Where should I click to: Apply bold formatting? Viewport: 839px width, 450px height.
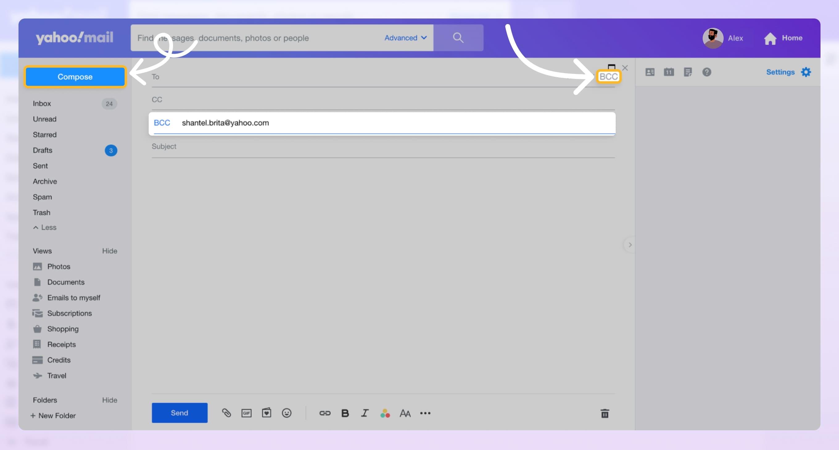click(x=345, y=413)
